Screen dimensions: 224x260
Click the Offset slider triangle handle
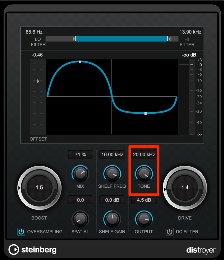[38, 81]
